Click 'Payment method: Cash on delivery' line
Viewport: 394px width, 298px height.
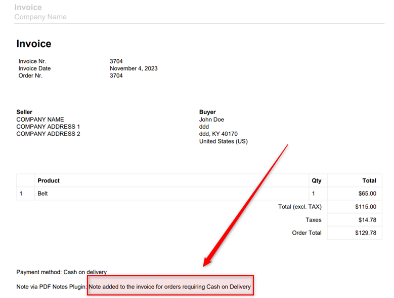click(62, 272)
